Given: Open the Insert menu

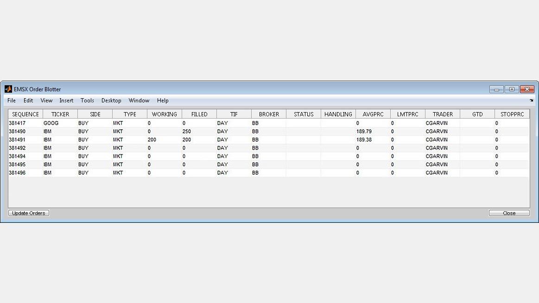Looking at the screenshot, I should pos(66,101).
